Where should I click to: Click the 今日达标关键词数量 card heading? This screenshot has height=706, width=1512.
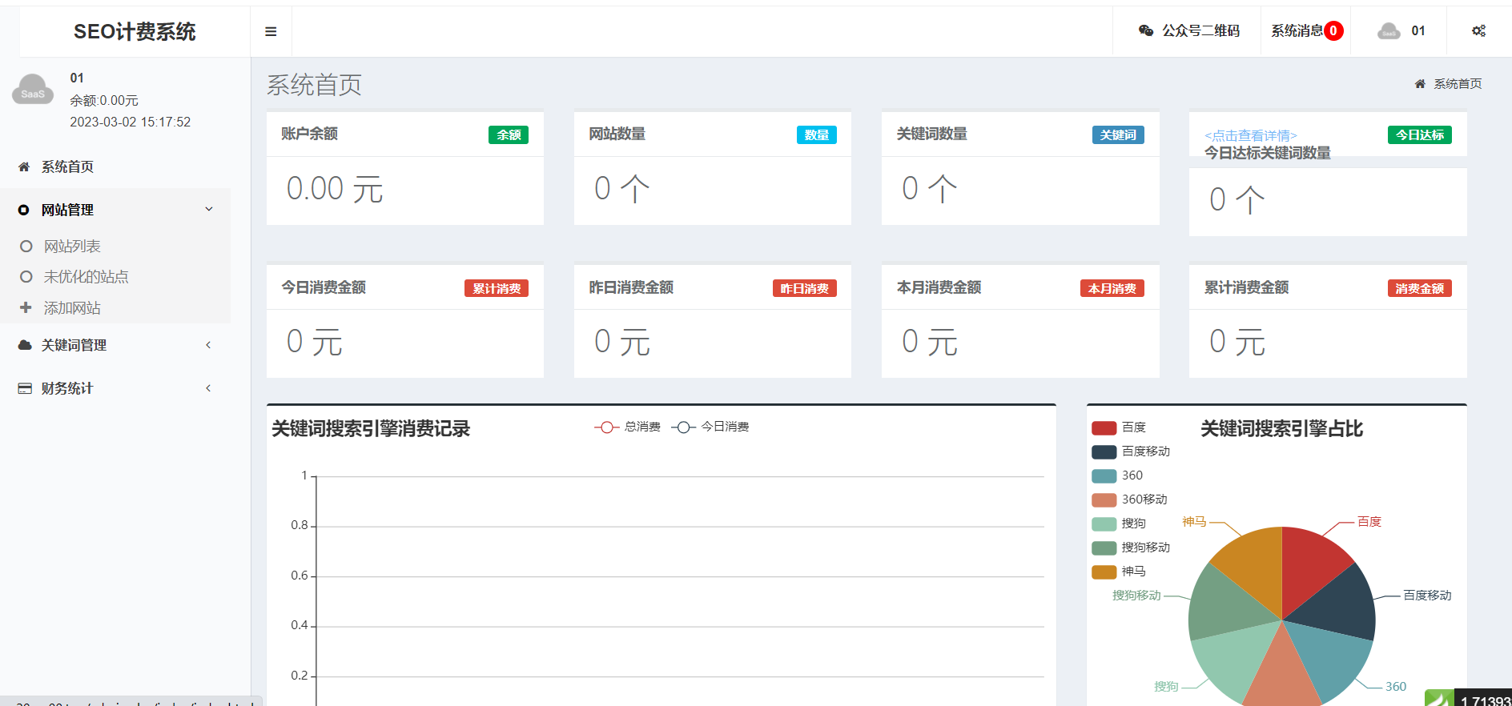[1267, 152]
